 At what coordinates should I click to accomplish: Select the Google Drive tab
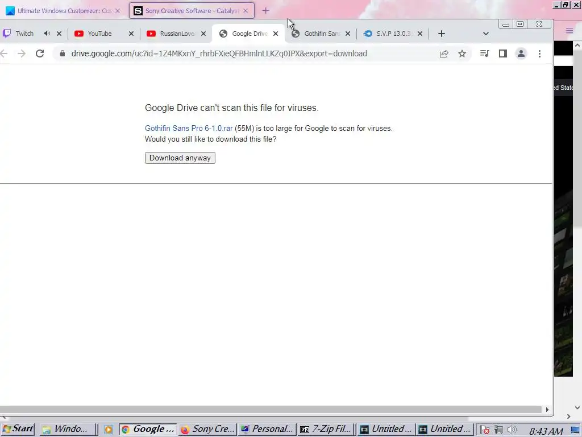(x=250, y=34)
